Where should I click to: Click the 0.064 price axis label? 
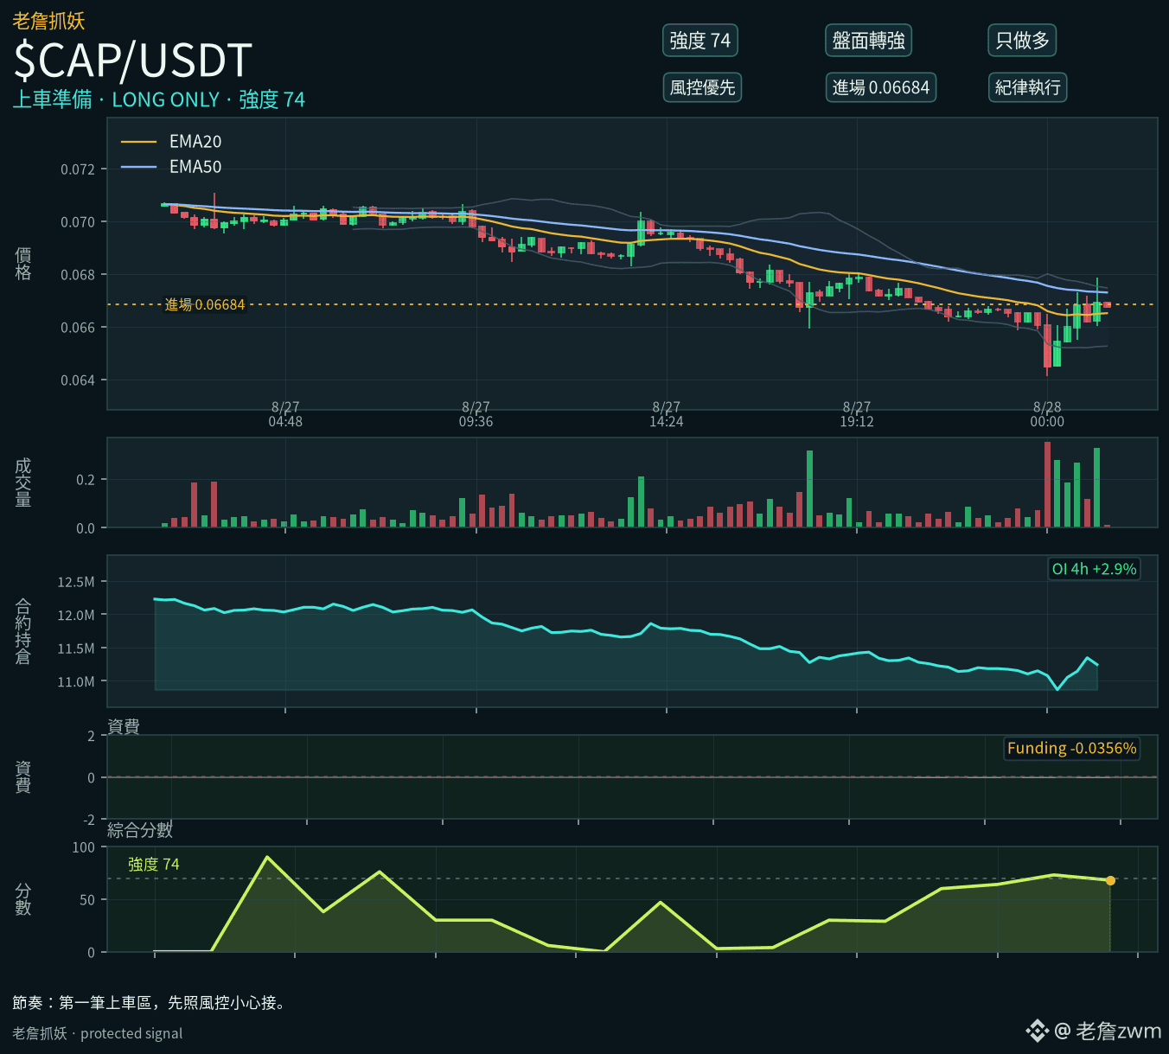point(78,380)
